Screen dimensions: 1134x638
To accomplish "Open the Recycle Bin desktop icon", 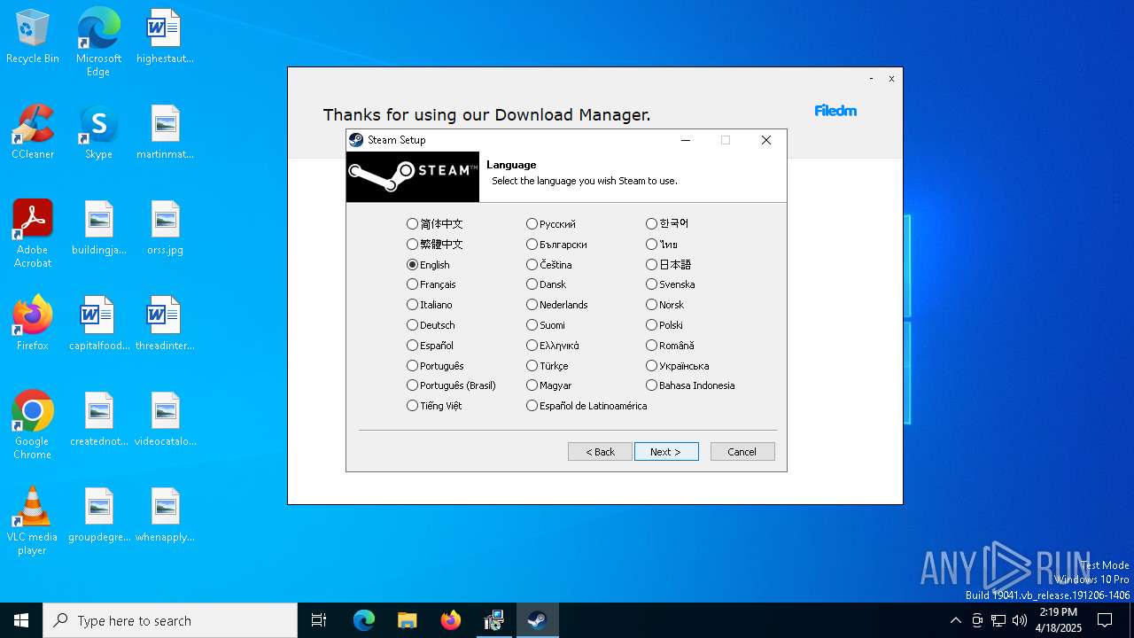I will pyautogui.click(x=33, y=37).
